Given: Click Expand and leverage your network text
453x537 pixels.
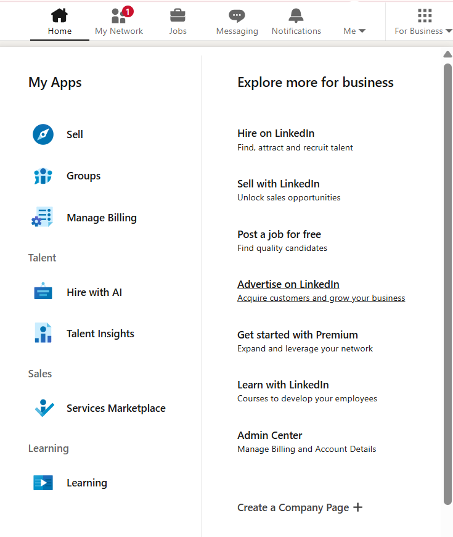Looking at the screenshot, I should [x=304, y=348].
